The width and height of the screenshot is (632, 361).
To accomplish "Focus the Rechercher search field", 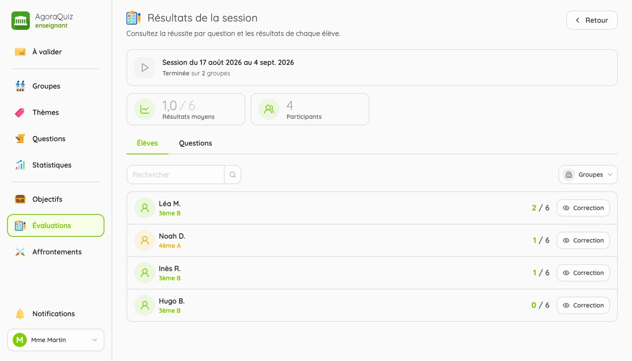I will click(x=176, y=175).
